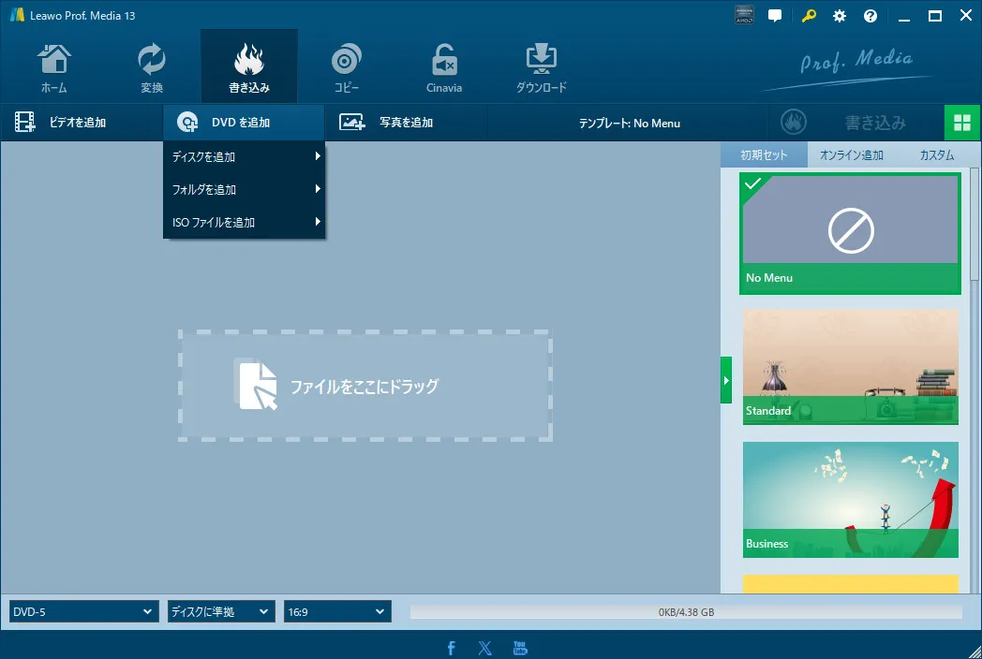Open the 変換 convert module
The image size is (982, 659).
pyautogui.click(x=152, y=67)
